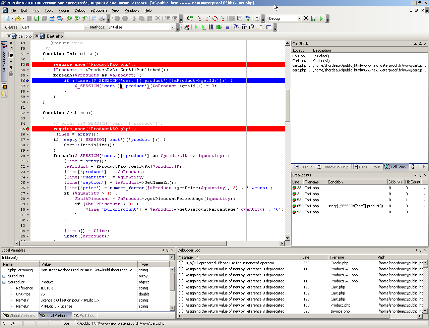Screen dimensions: 429x328
Task: Toggle the breakpoint on line 53 gutter
Action: click(x=28, y=64)
